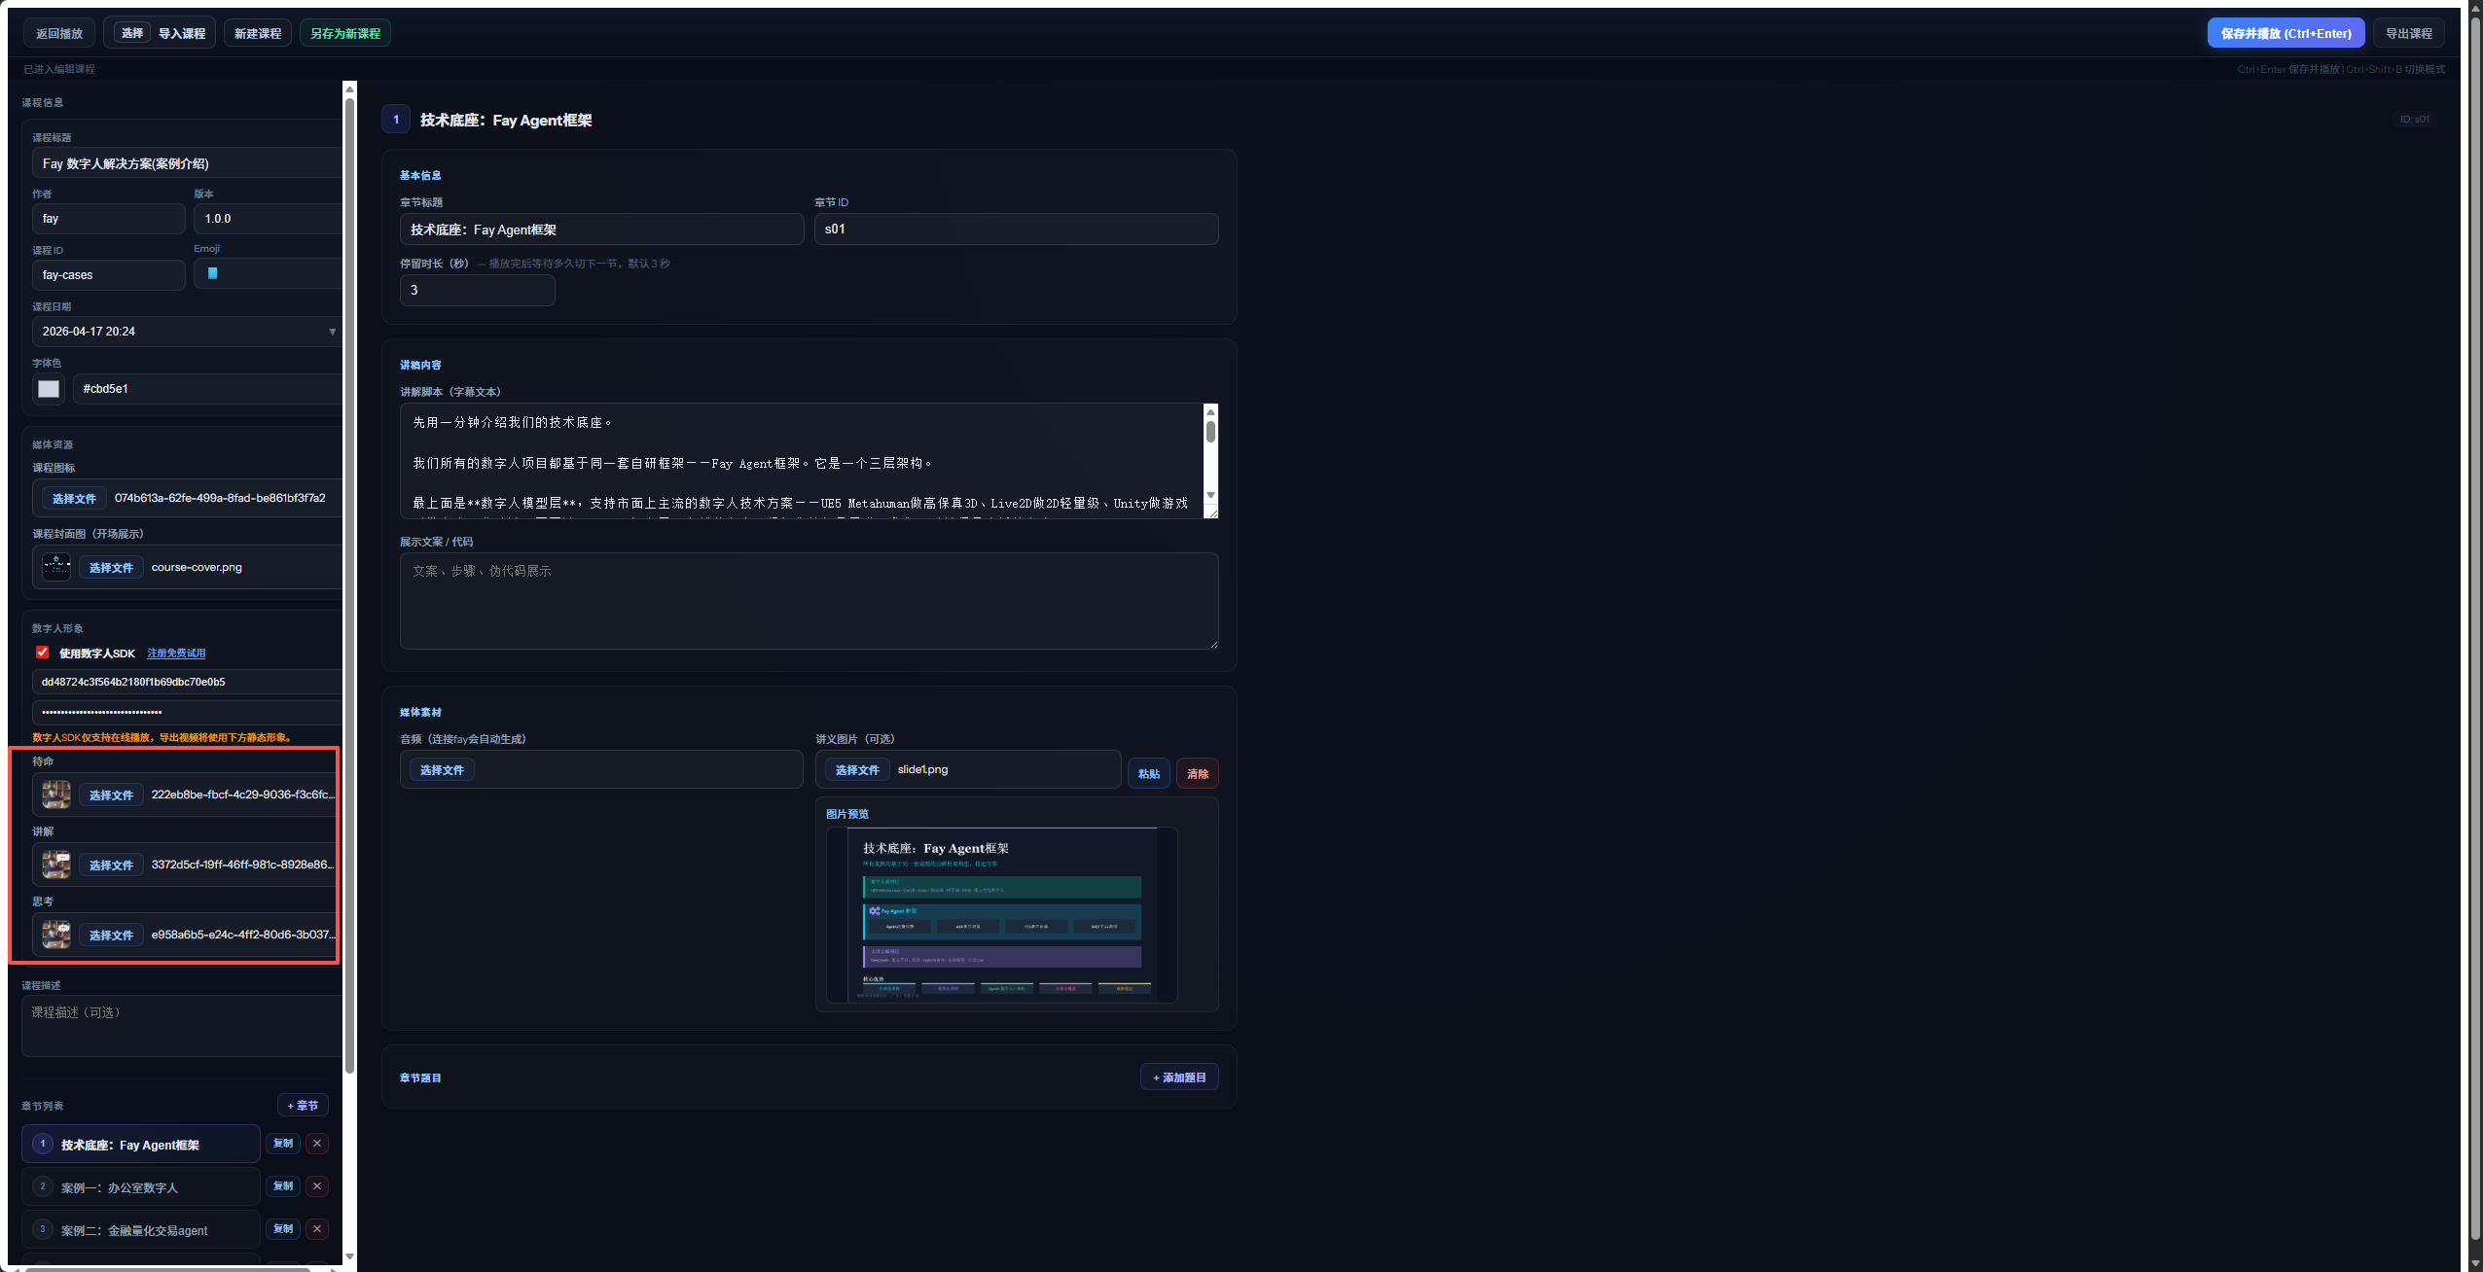Click the 待命 avatar thumbnail icon

tap(56, 795)
